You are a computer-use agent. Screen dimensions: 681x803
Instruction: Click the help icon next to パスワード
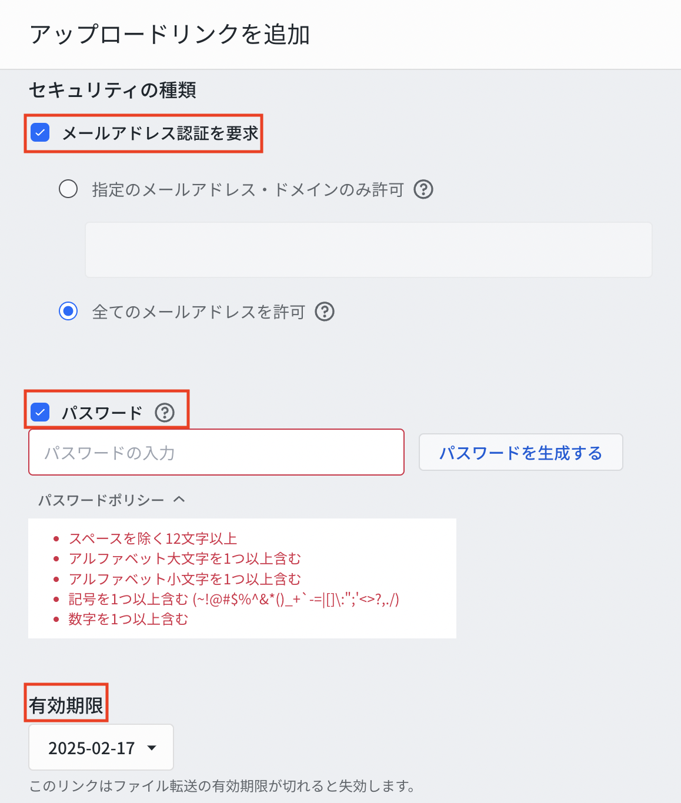(x=165, y=413)
